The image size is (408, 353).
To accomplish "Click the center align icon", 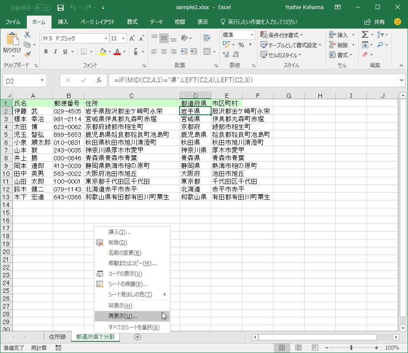I will (164, 52).
